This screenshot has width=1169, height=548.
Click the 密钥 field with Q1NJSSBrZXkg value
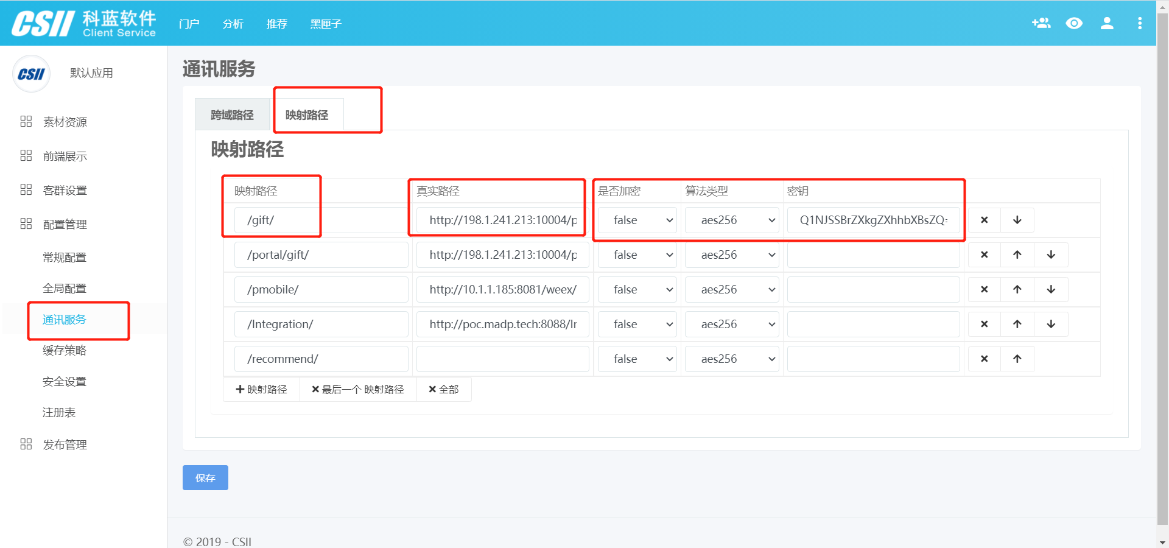[873, 220]
